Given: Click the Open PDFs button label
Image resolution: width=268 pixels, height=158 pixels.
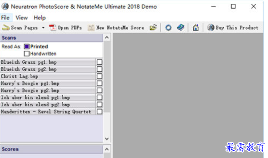Looking at the screenshot, I should tap(69, 28).
